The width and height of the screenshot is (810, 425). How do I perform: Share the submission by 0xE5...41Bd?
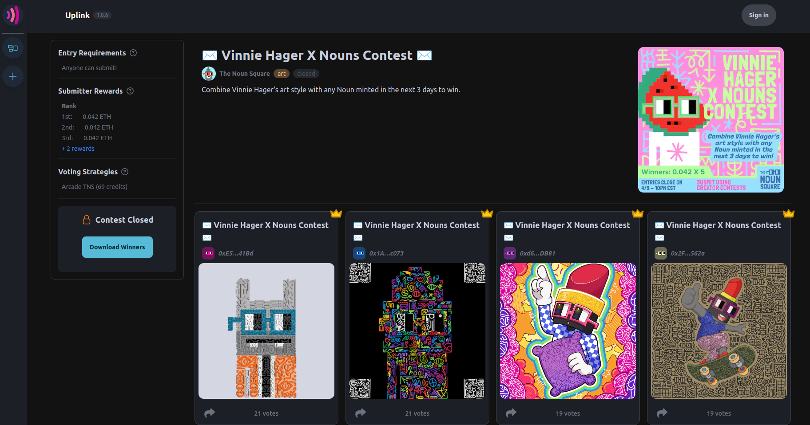coord(210,413)
